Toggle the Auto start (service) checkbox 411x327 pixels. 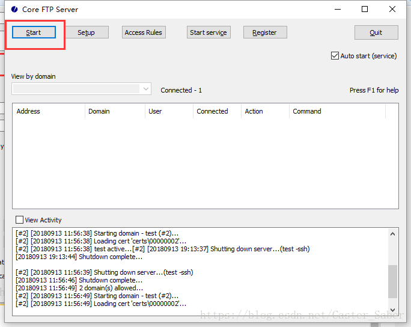(x=335, y=56)
